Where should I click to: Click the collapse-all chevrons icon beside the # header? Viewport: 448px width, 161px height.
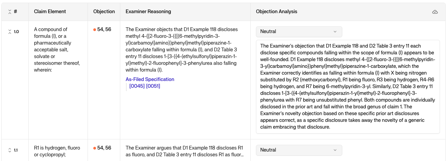10,12
